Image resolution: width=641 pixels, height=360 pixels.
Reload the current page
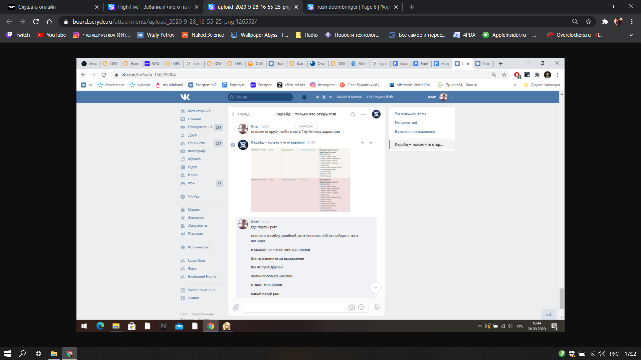[x=36, y=22]
